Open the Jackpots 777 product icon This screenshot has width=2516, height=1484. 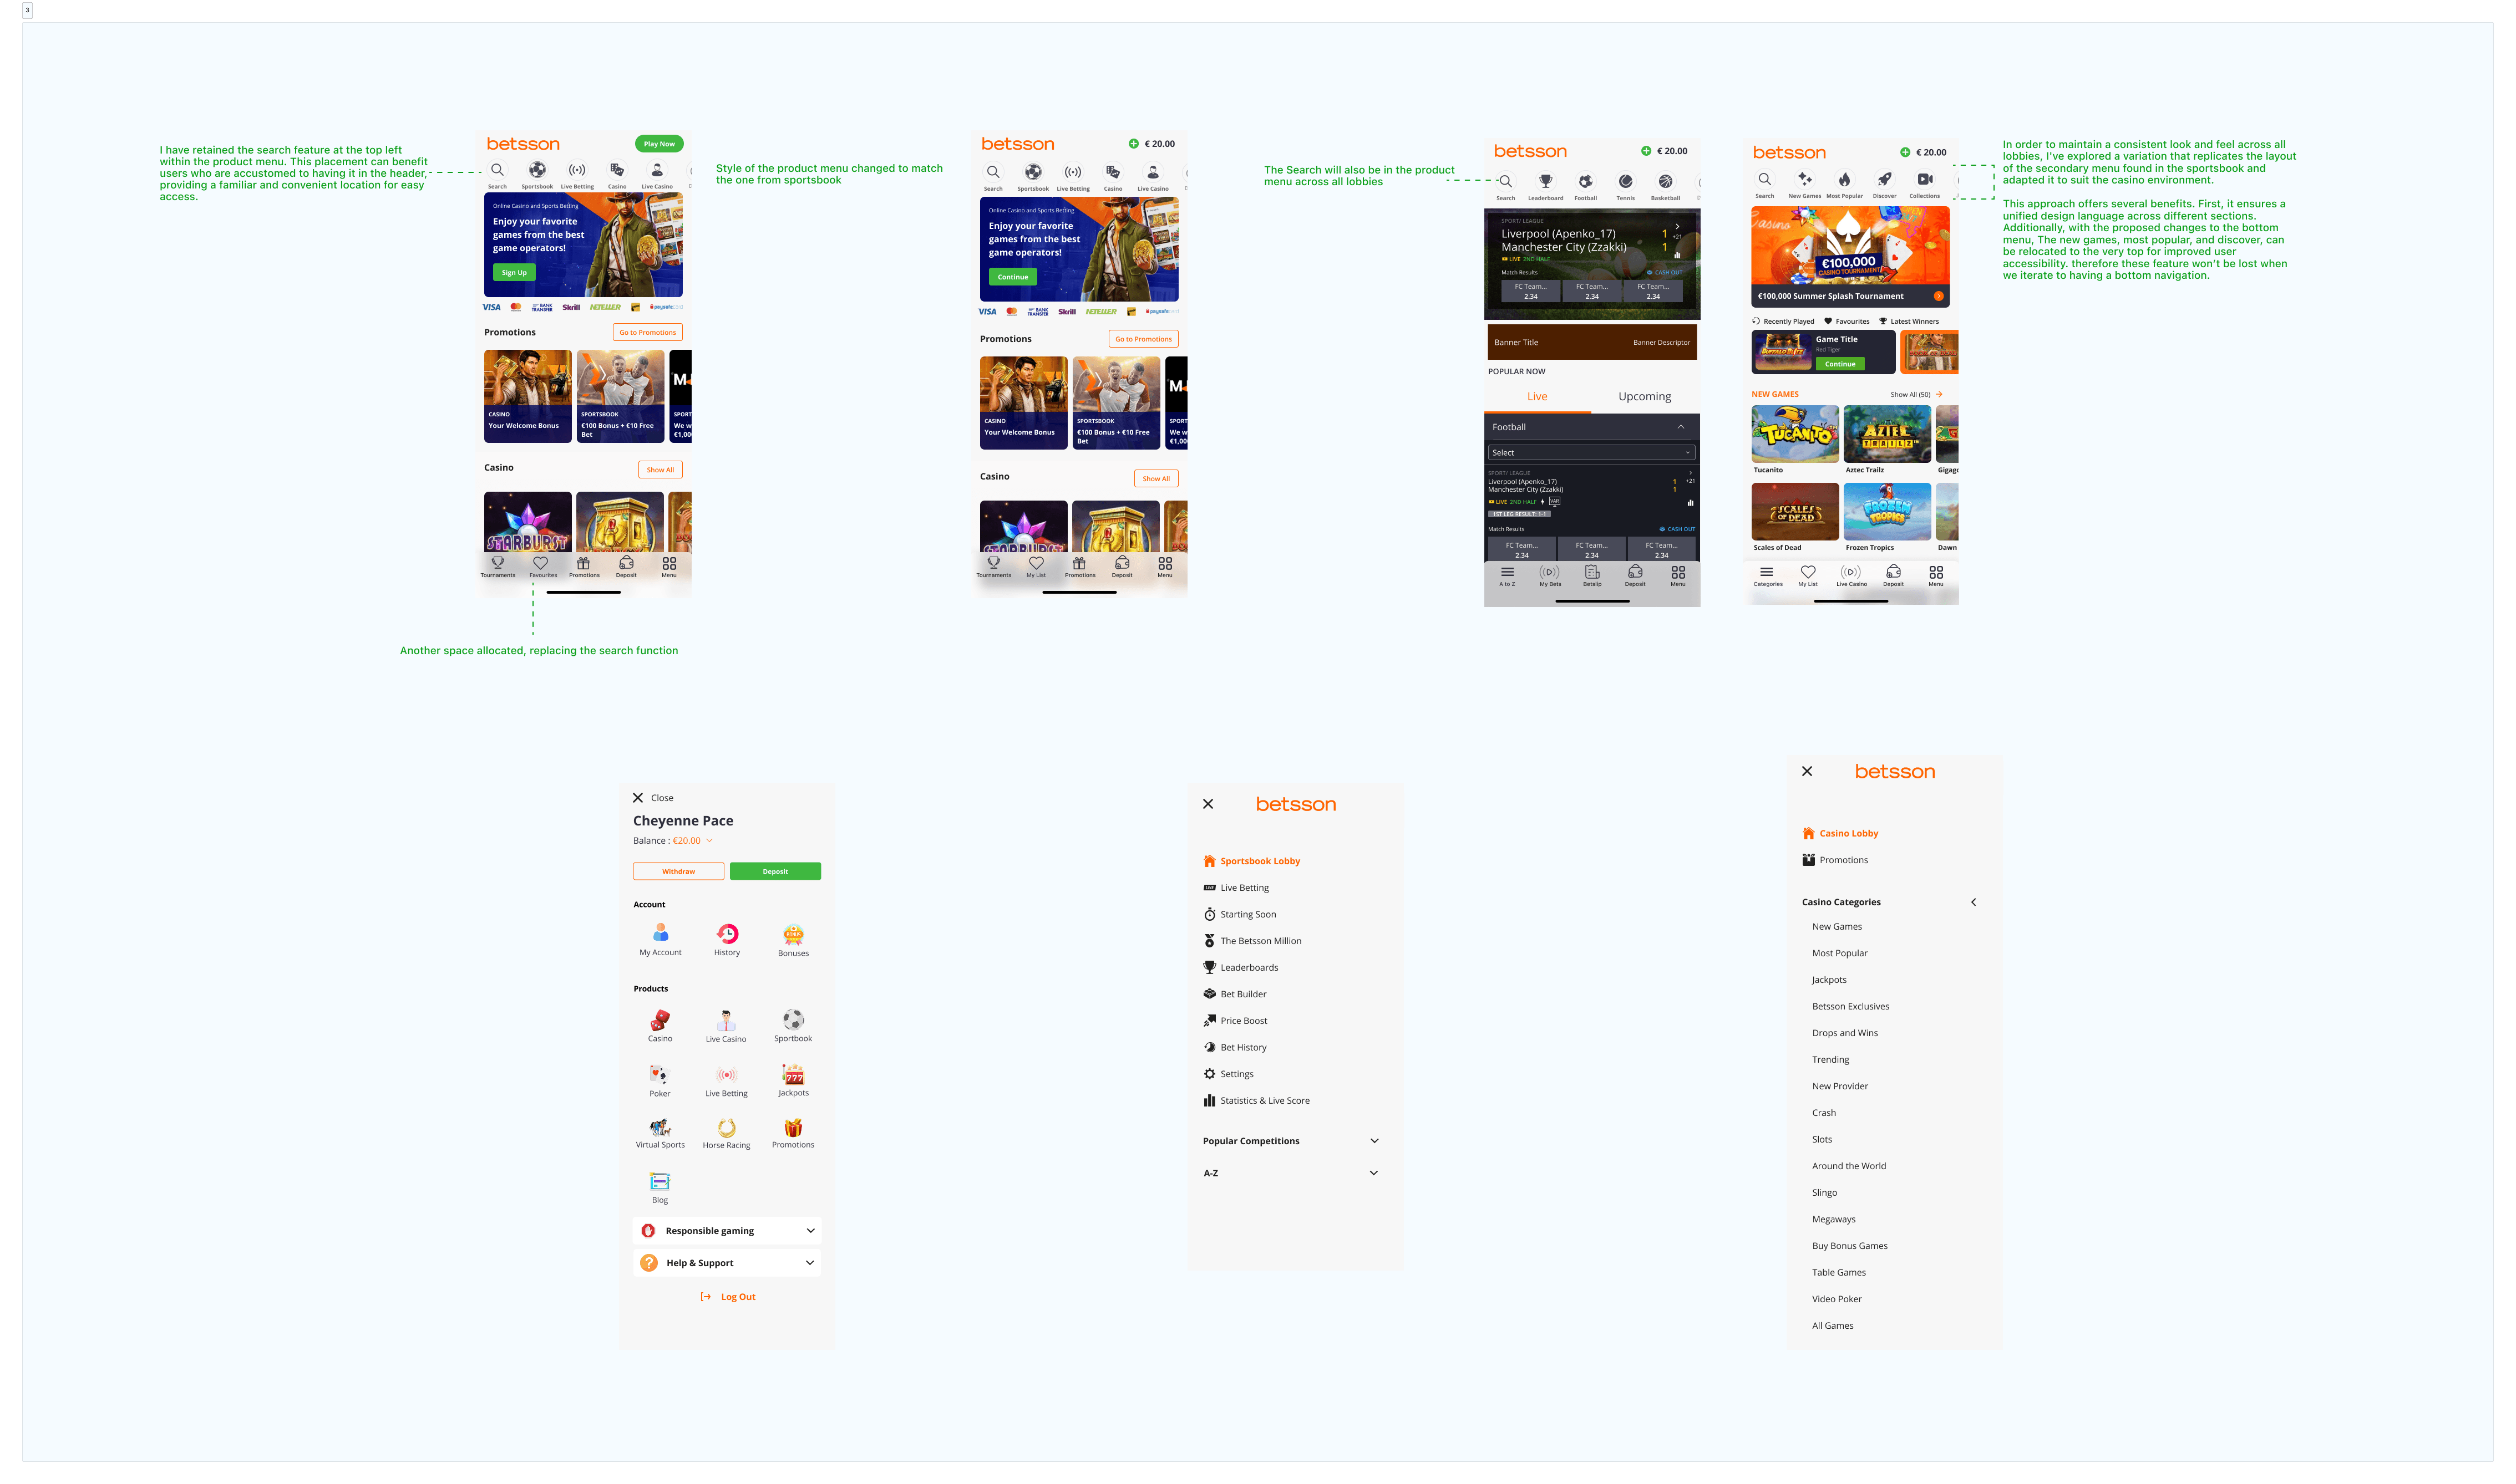coord(793,1075)
